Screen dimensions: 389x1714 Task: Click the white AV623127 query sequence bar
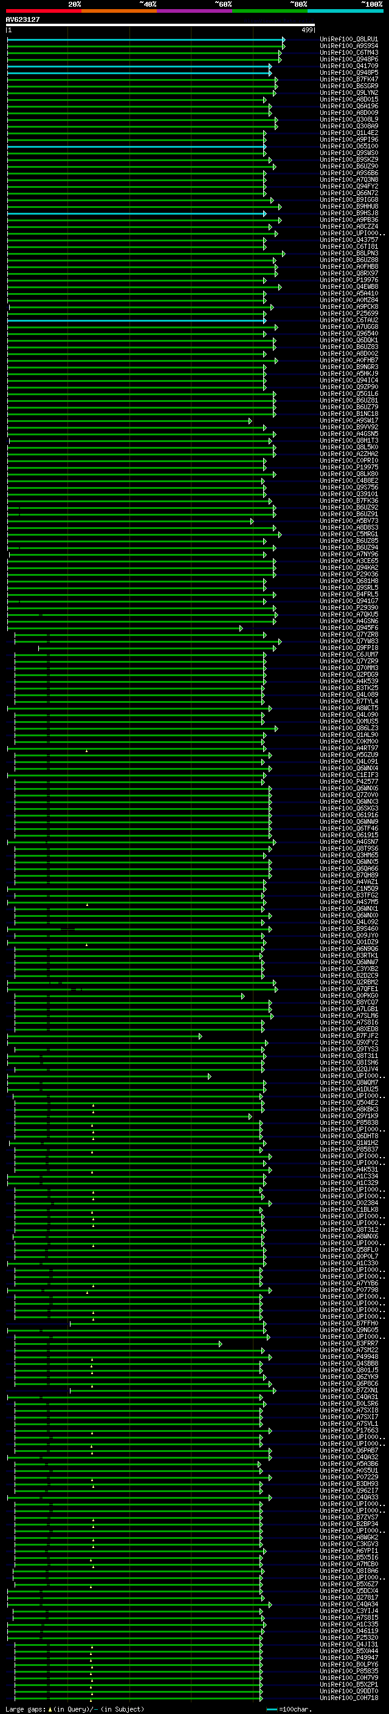[x=160, y=24]
